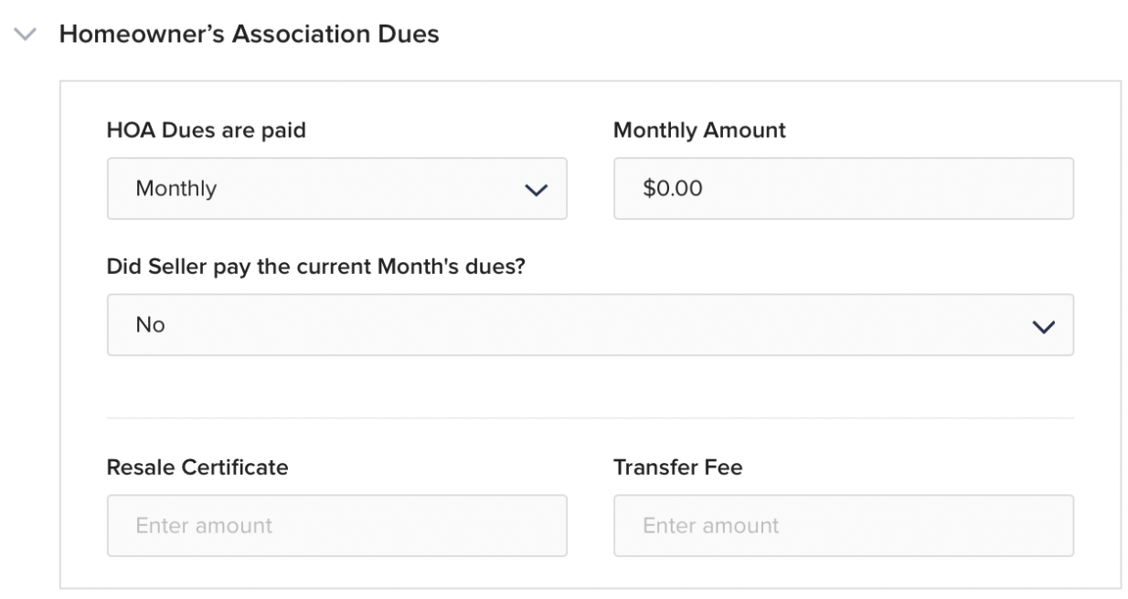Click the arrow icon in the No dropdown

coord(1042,326)
